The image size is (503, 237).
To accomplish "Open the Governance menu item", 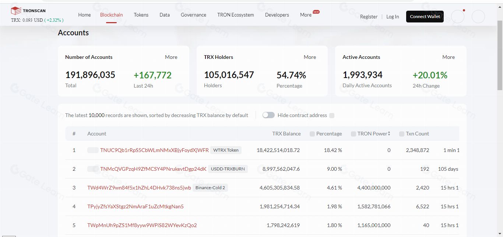I will point(193,15).
